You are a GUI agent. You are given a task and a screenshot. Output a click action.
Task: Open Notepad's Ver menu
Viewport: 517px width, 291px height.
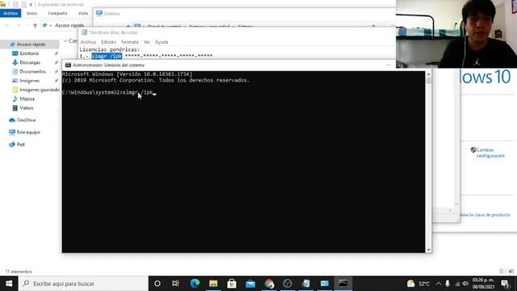click(147, 42)
